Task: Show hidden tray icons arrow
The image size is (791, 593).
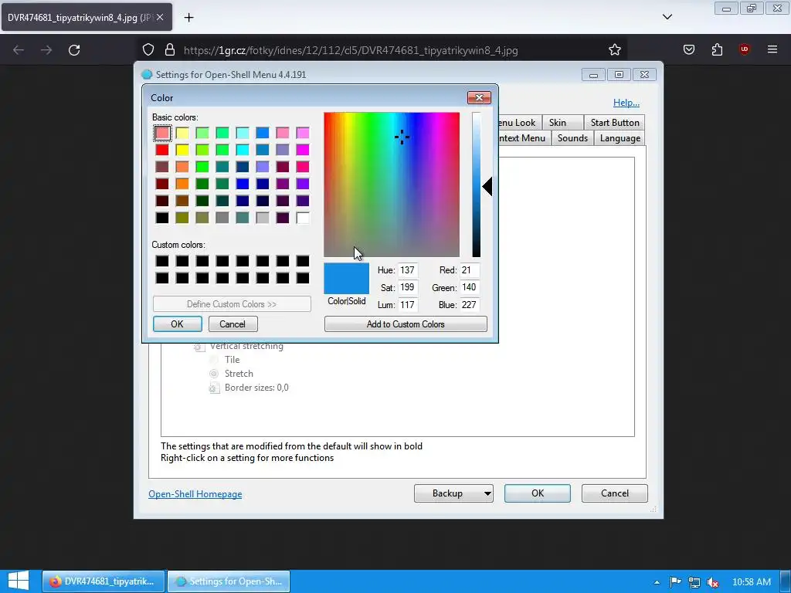Action: click(x=657, y=582)
